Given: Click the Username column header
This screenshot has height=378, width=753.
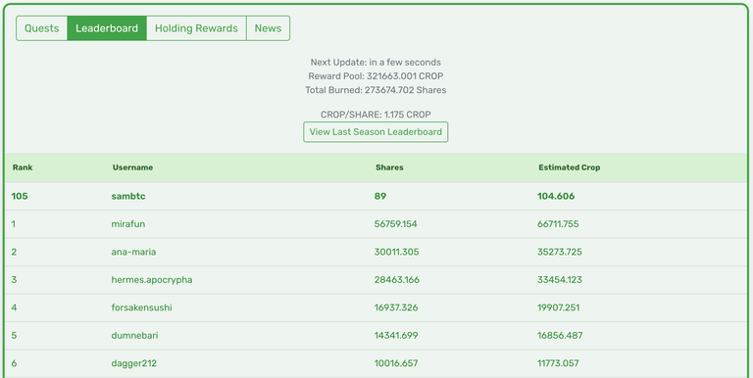Looking at the screenshot, I should pyautogui.click(x=132, y=167).
